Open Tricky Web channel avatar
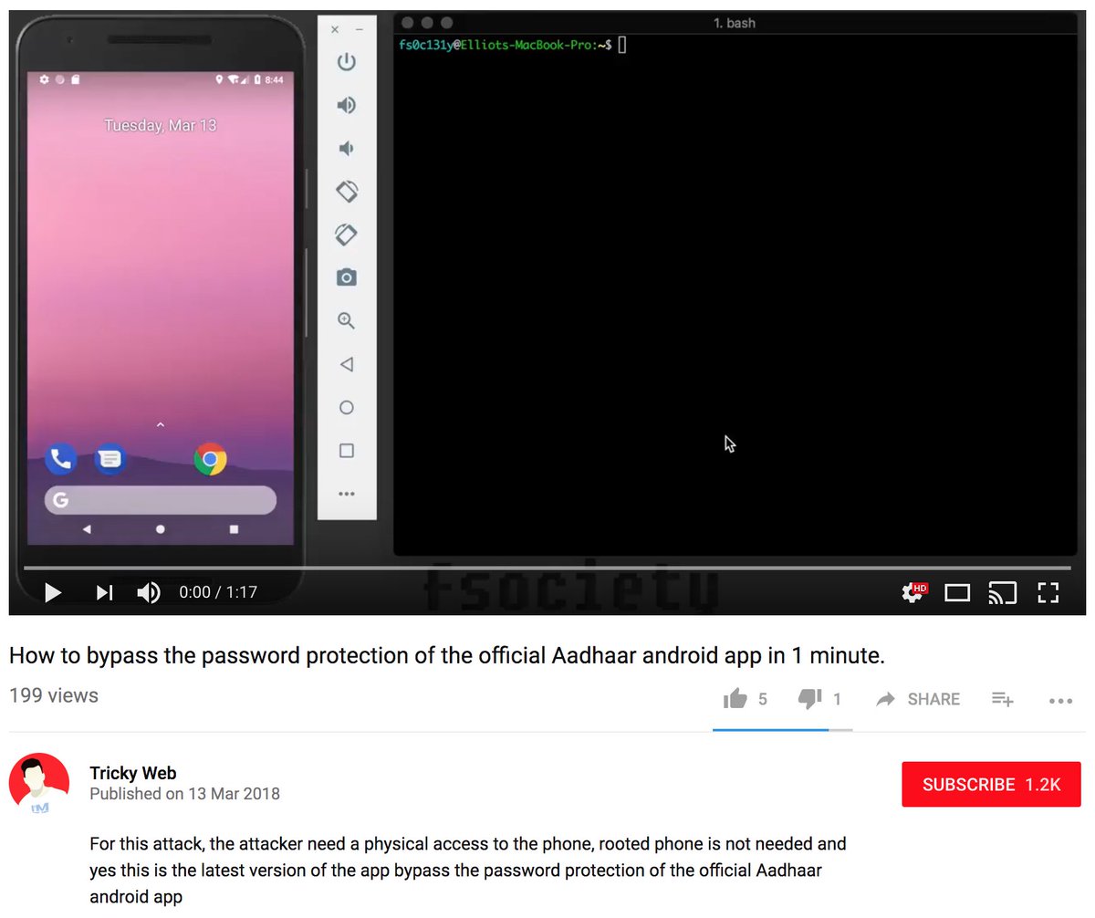Image resolution: width=1095 pixels, height=918 pixels. point(39,784)
